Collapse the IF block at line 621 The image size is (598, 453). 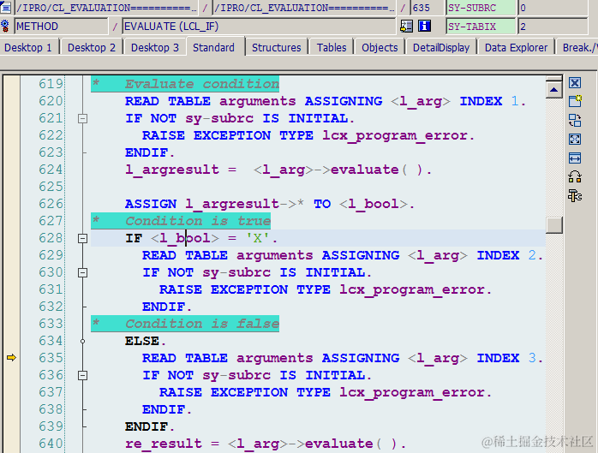(x=82, y=118)
